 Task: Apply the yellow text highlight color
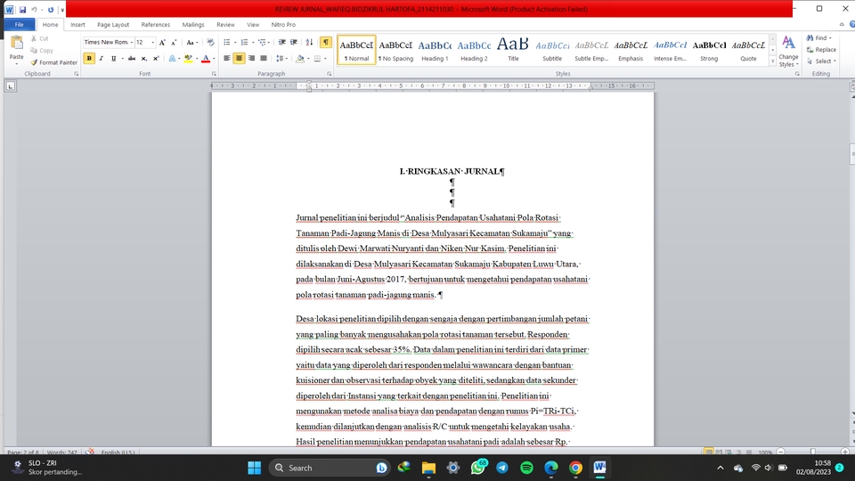(188, 59)
